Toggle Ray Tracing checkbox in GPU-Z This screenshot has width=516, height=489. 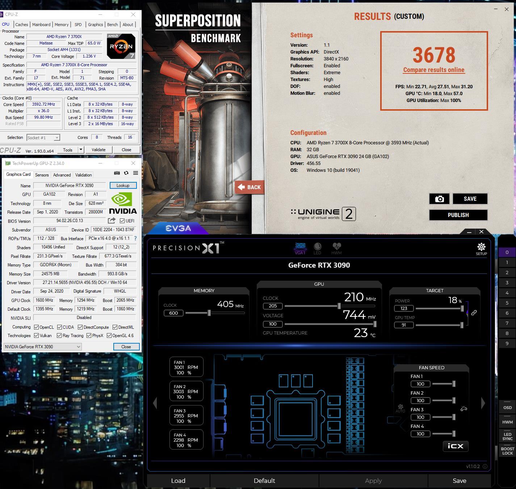click(59, 336)
